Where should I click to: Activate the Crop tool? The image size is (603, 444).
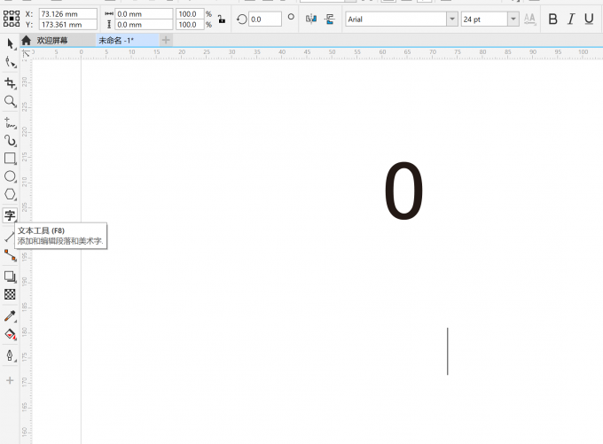(10, 82)
